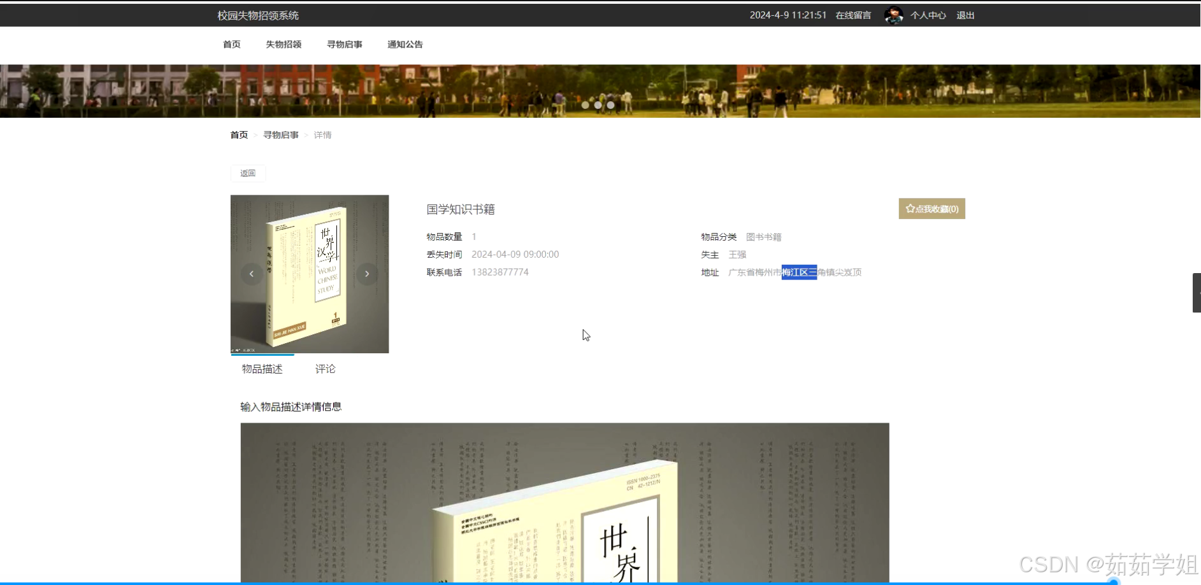Viewport: 1201px width, 585px height.
Task: Click header datetime 2024-4-9 11:21:51
Action: point(788,15)
